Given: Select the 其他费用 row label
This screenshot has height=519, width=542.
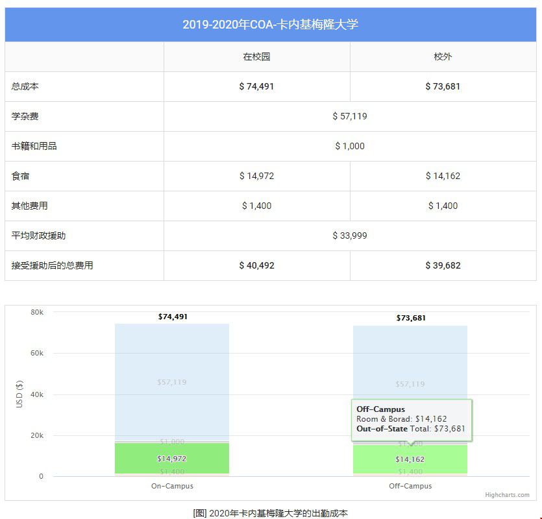Looking at the screenshot, I should click(x=29, y=206).
